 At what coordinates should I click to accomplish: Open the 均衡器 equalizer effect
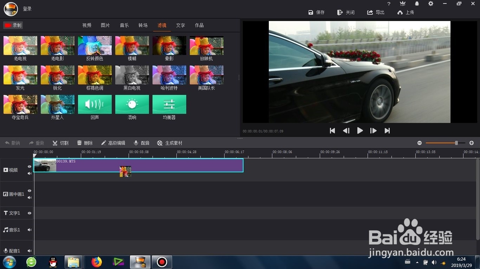coord(169,104)
